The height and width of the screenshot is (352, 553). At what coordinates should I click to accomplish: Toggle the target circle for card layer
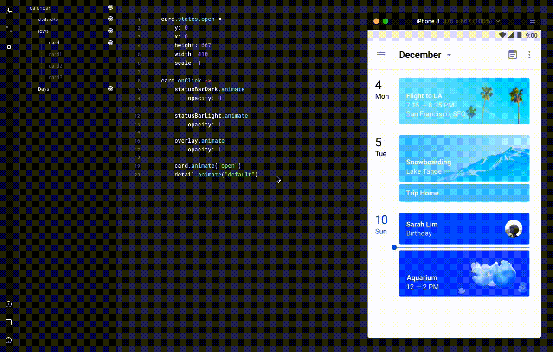pyautogui.click(x=110, y=43)
